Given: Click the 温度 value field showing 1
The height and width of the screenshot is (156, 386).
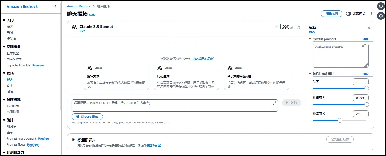Looking at the screenshot, I should (361, 82).
